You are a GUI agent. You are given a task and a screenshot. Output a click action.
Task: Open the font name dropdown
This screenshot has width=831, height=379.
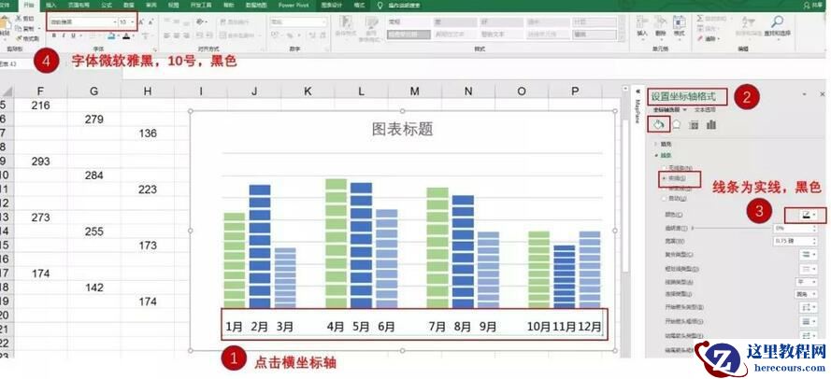pos(115,22)
